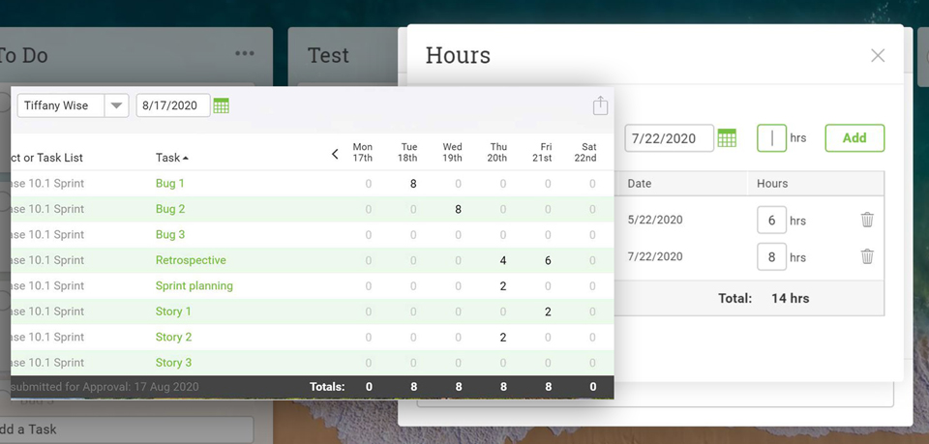929x444 pixels.
Task: Open the Story 3 task link
Action: pyautogui.click(x=173, y=363)
